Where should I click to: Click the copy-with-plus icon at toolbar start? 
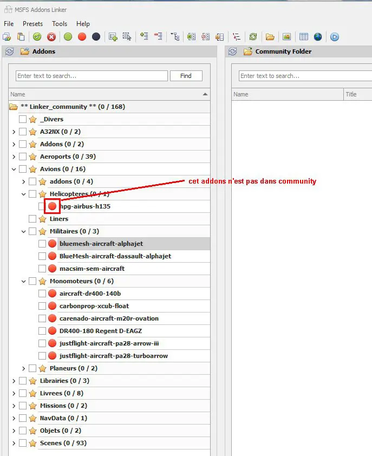point(6,37)
